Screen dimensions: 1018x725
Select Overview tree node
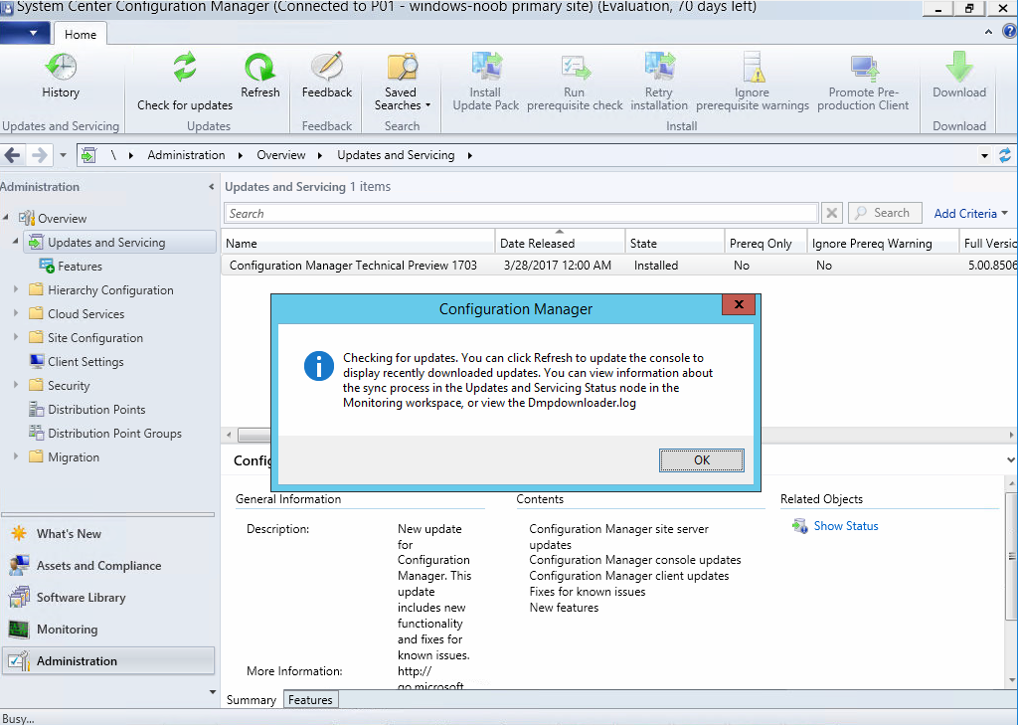(62, 218)
